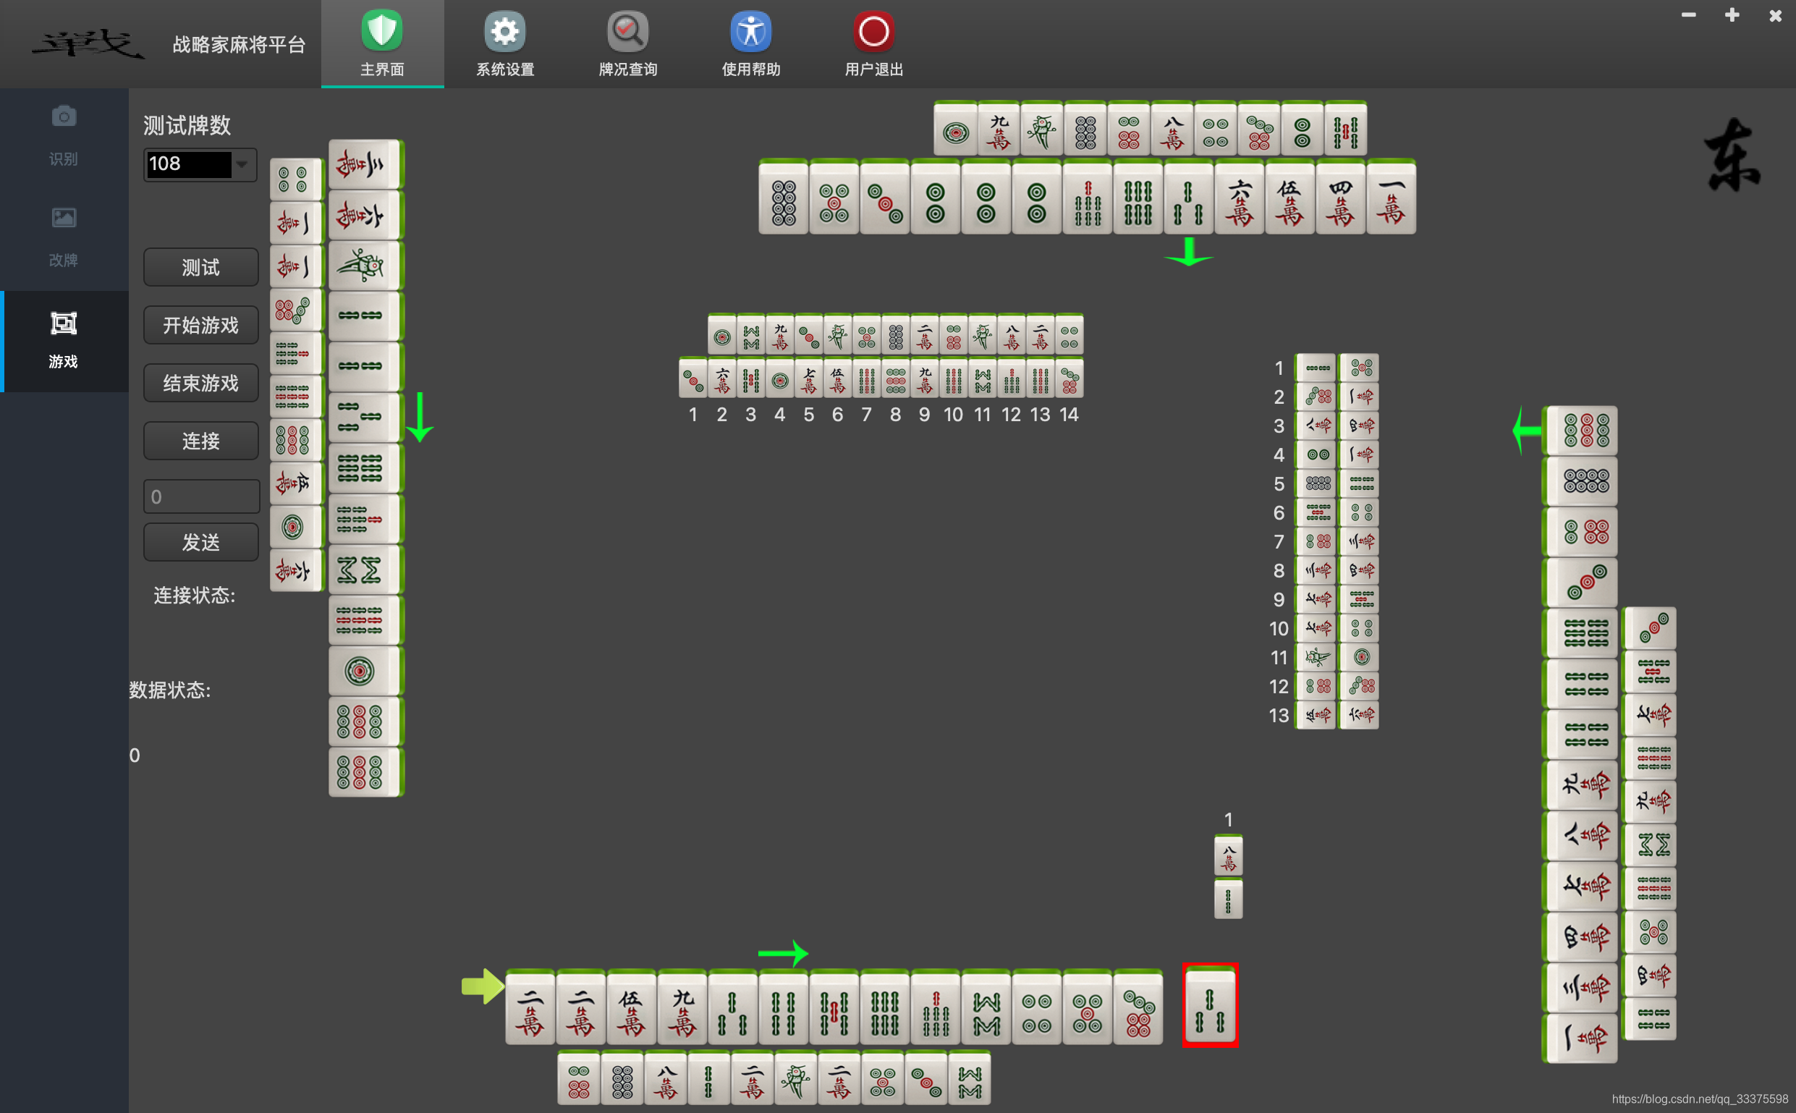This screenshot has height=1113, width=1796.
Task: Click the 连接 button
Action: tap(200, 441)
